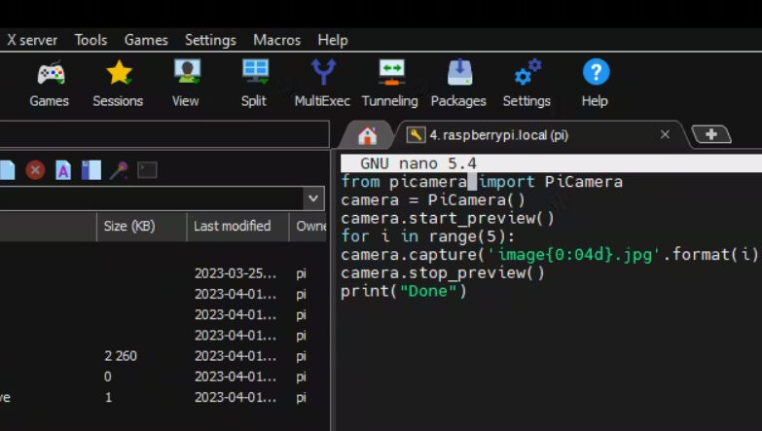Add a new terminal tab
Image resolution: width=762 pixels, height=431 pixels.
click(711, 134)
